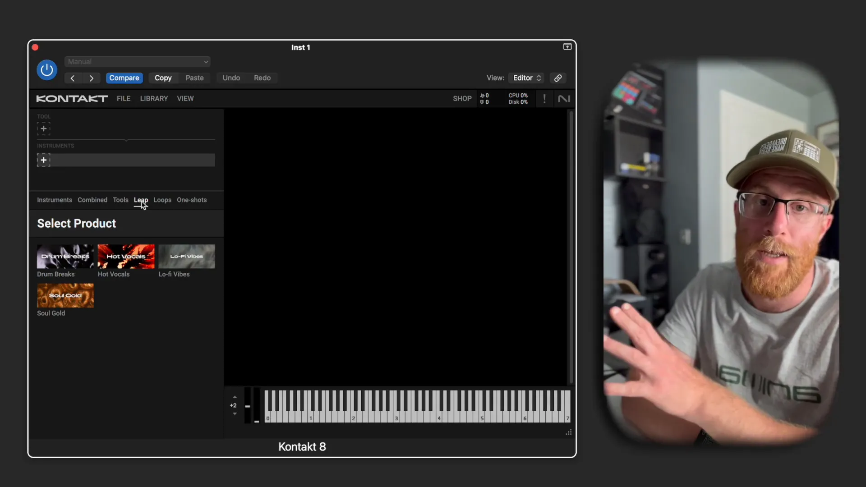The image size is (866, 487).
Task: Click the 'Drum Breaks' caption text
Action: tap(56, 275)
